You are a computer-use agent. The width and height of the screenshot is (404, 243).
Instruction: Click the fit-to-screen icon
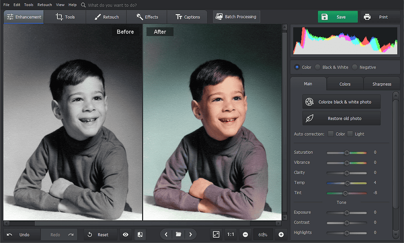216,235
